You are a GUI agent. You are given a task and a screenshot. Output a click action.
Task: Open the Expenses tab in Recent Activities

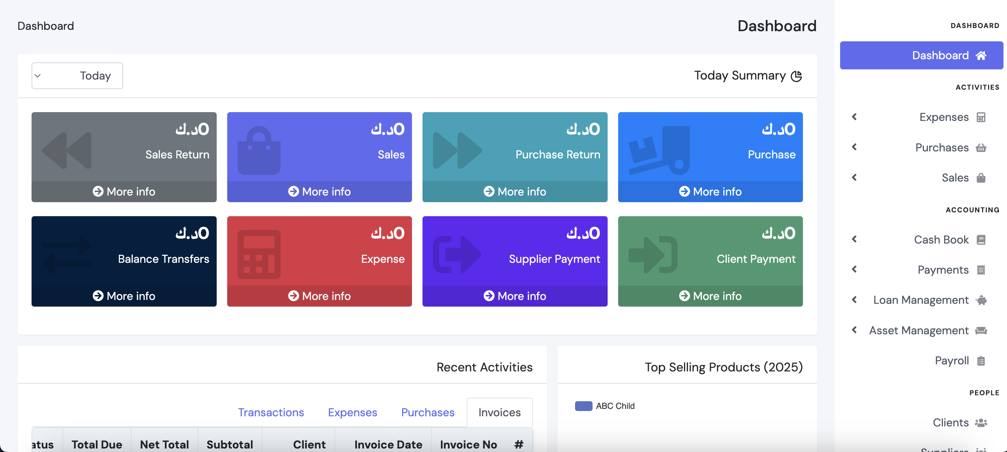(x=352, y=412)
